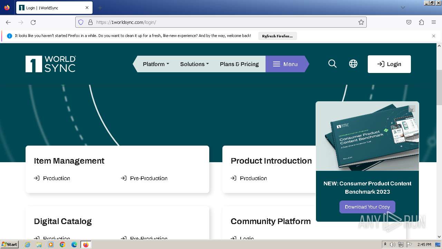Open the list all tabs chevron
Image resolution: width=442 pixels, height=249 pixels.
tap(403, 8)
